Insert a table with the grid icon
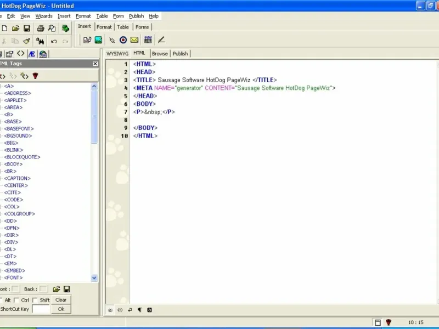Screen dimensions: 439x329 [x=148, y=40]
